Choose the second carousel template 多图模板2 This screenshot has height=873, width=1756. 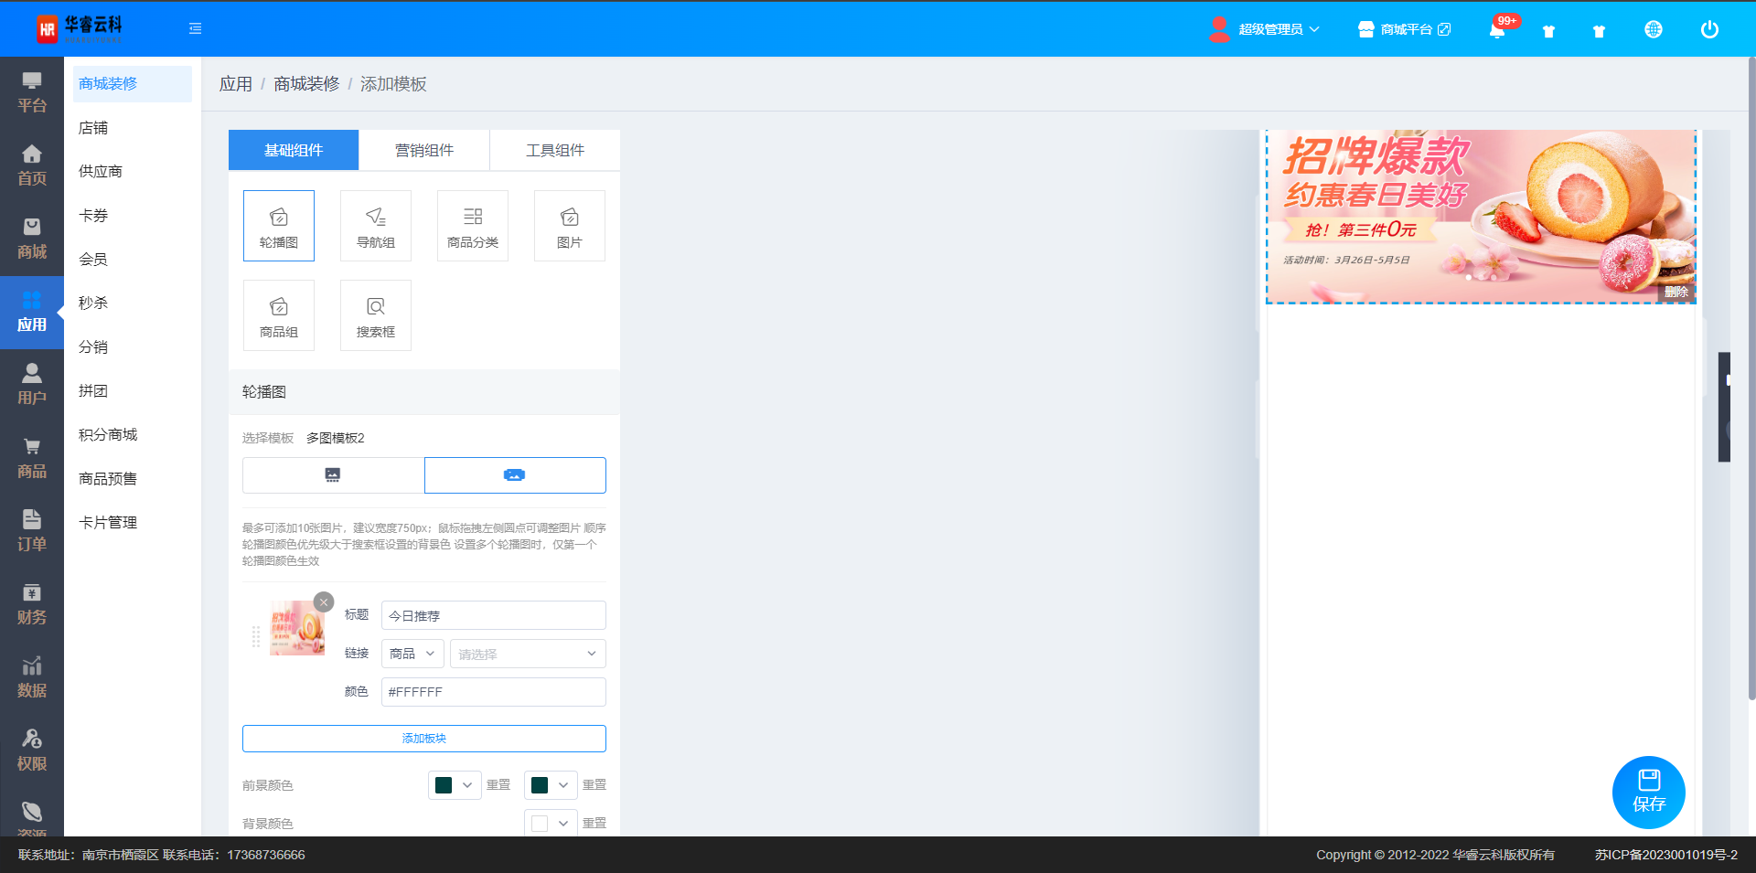(515, 475)
